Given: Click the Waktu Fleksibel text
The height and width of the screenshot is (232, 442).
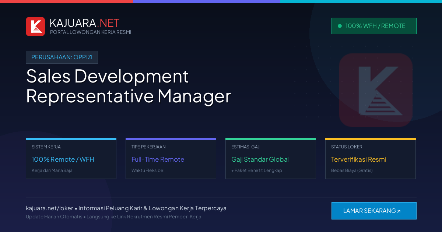Looking at the screenshot, I should click(148, 171).
